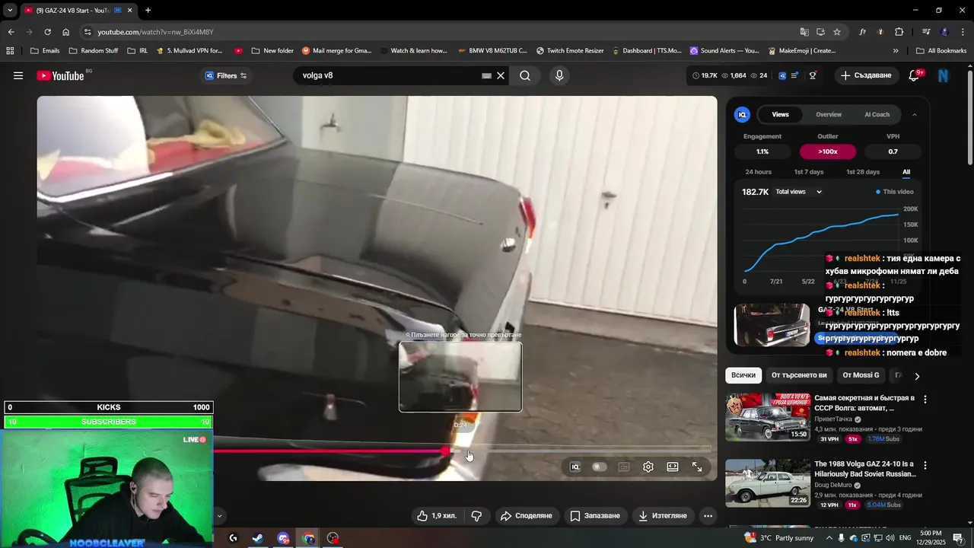Select the Views tab
The image size is (974, 548).
click(x=780, y=115)
